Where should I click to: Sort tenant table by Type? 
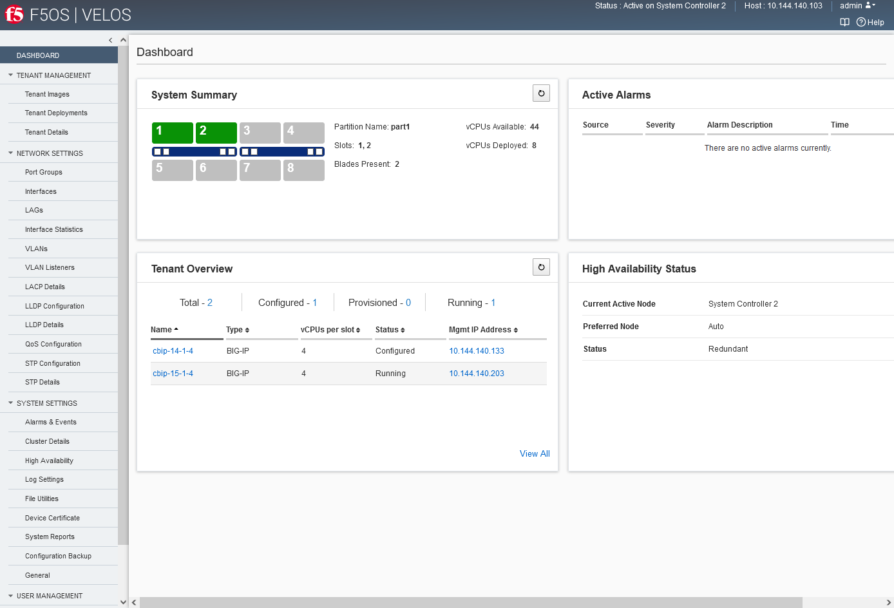tap(238, 330)
